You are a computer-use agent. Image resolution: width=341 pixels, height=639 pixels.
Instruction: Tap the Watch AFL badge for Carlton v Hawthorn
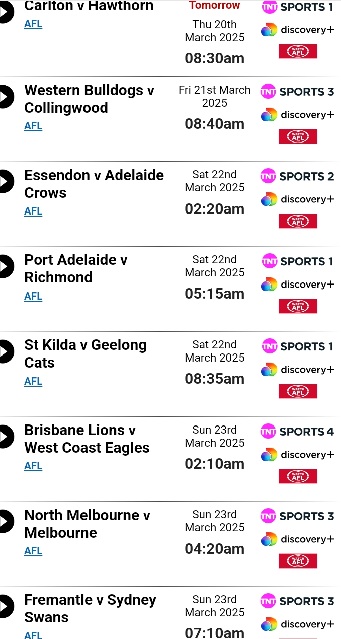point(298,51)
